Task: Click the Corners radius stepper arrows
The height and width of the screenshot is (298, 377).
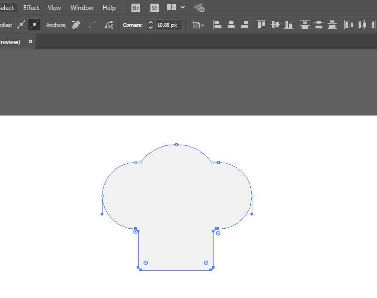Action: [x=150, y=25]
